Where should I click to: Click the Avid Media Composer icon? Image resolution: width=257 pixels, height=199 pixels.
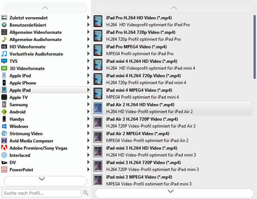(x=4, y=141)
